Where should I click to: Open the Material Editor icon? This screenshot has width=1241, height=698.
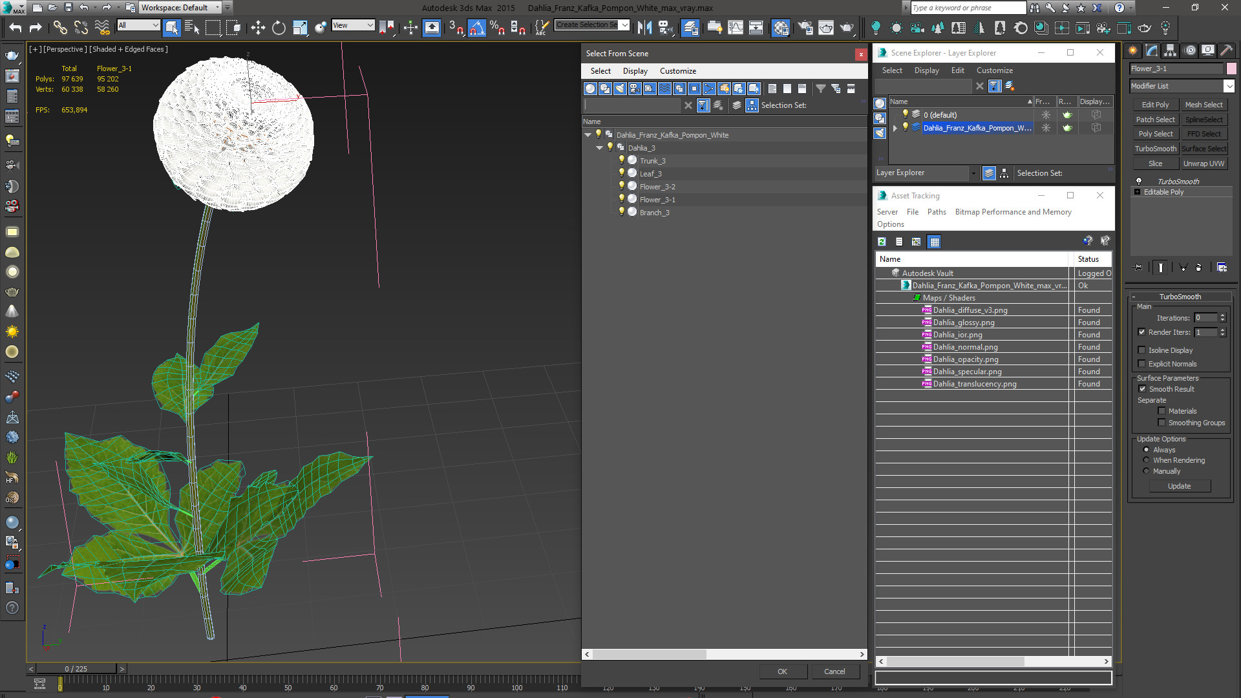pyautogui.click(x=781, y=27)
